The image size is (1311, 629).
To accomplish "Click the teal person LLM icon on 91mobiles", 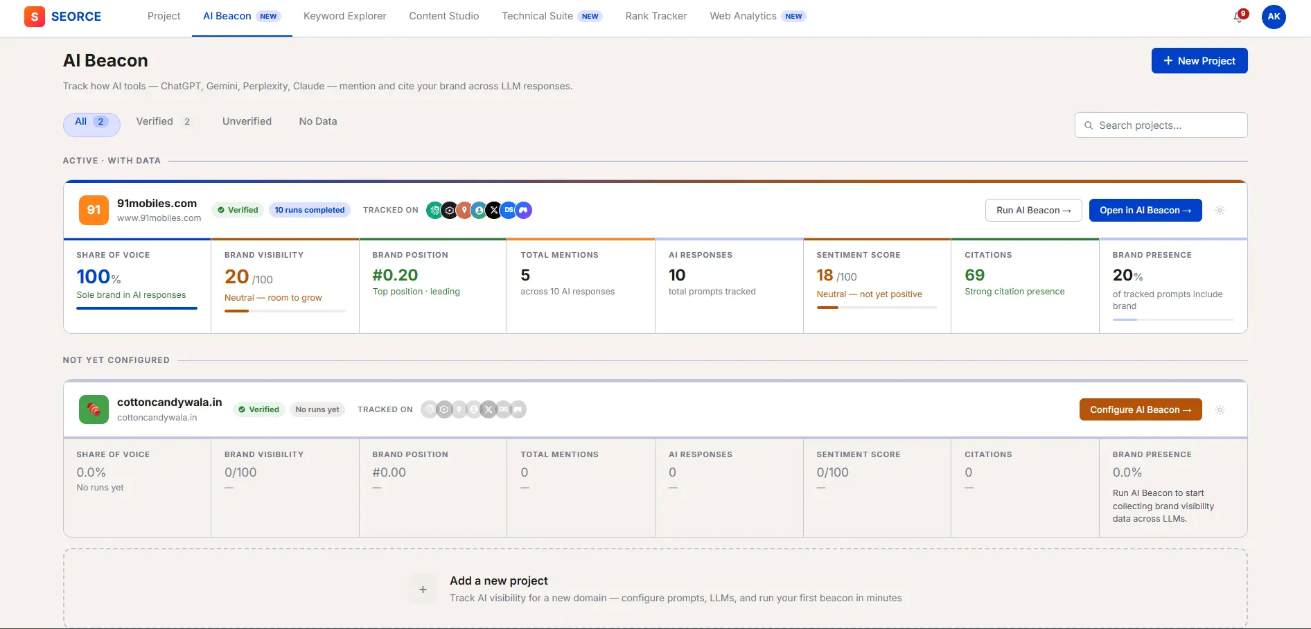I will tap(479, 210).
